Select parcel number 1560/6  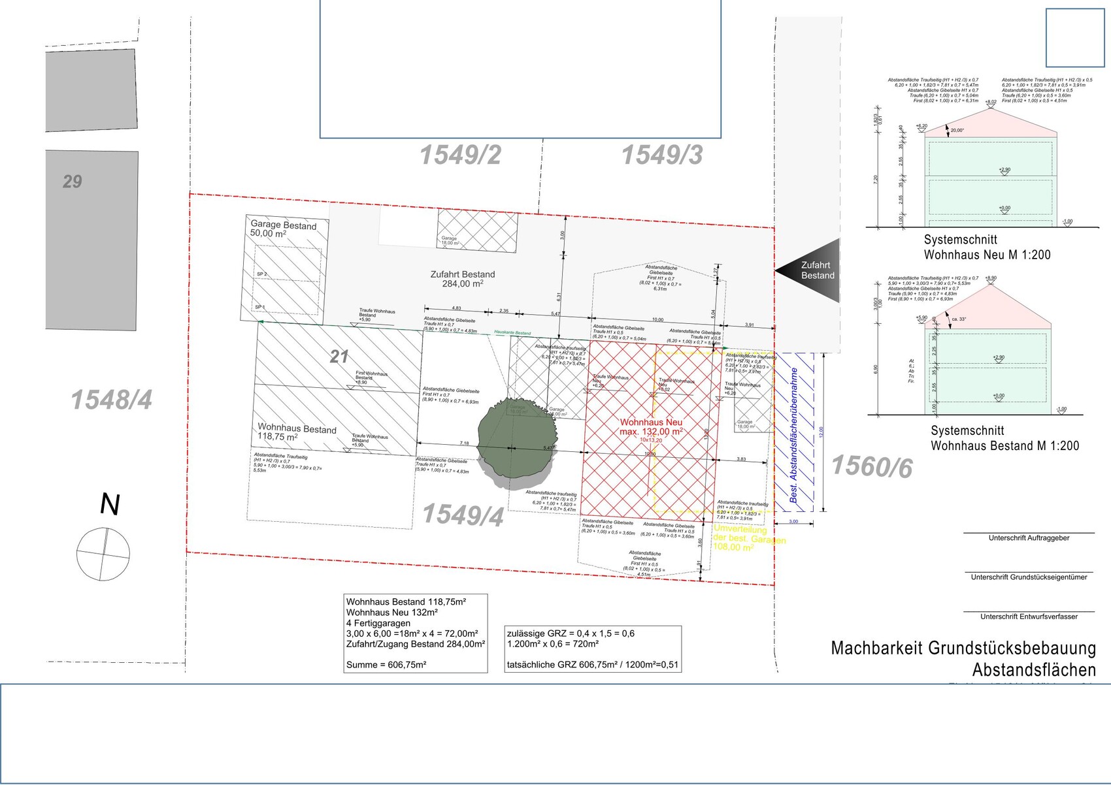(x=871, y=467)
